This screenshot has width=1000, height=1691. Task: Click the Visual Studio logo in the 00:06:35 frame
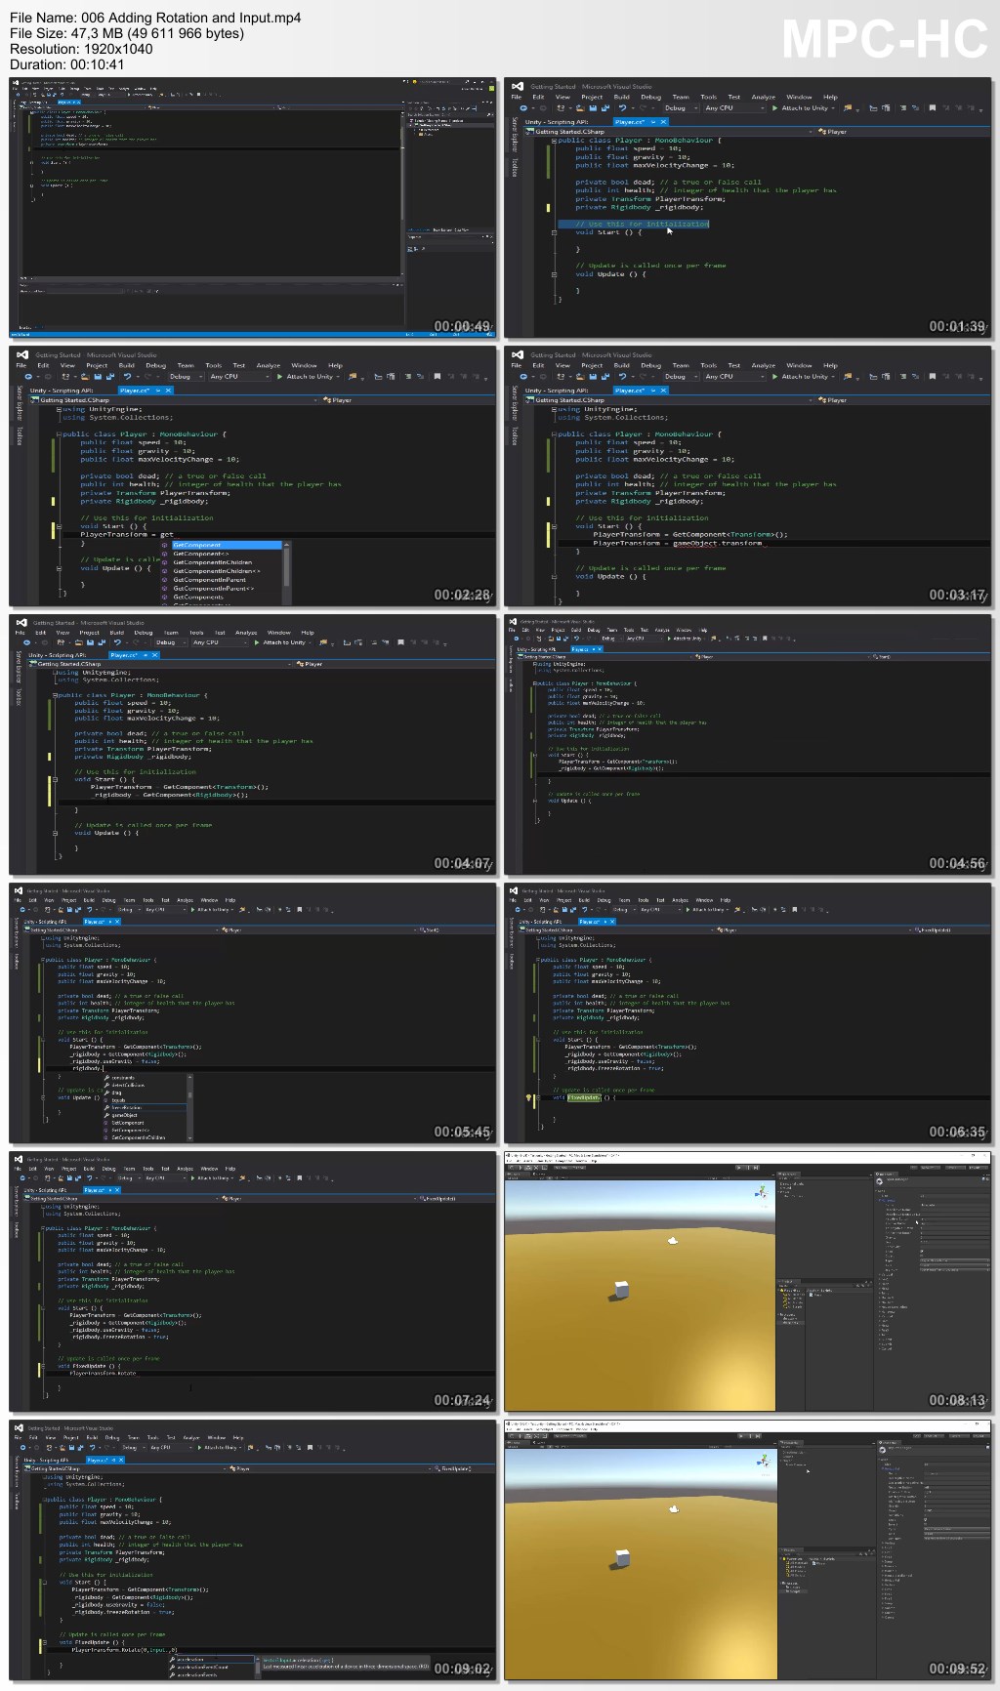[514, 890]
